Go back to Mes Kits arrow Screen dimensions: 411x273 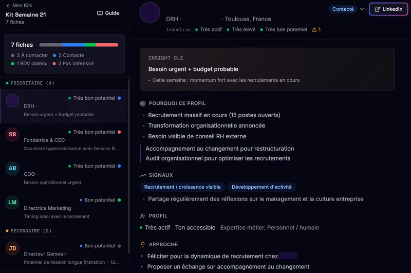coord(8,6)
